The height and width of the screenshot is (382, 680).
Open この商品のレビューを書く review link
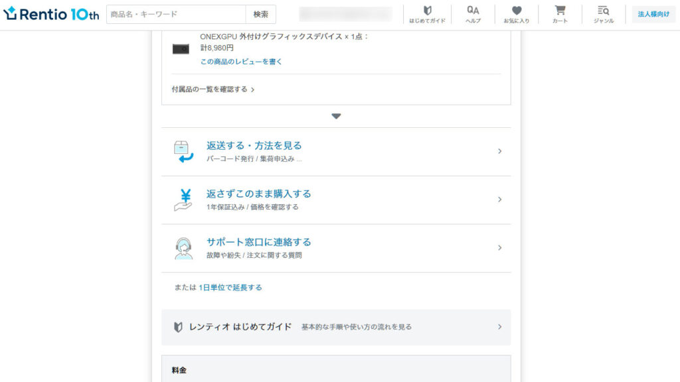coord(241,62)
